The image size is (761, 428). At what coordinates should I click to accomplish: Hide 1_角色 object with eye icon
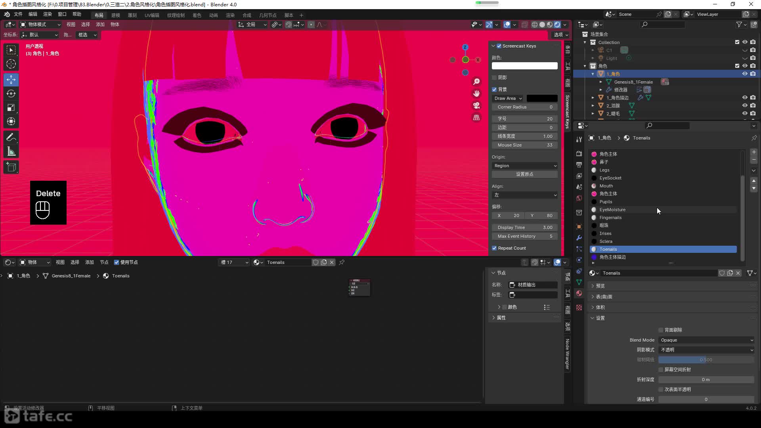(745, 74)
